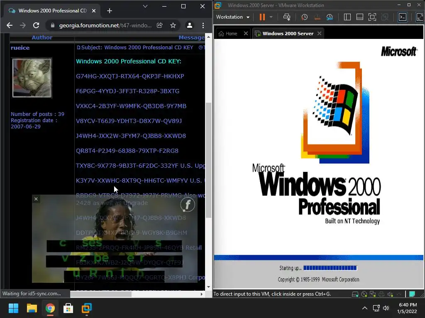Open the taskbar volume control

(x=386, y=308)
